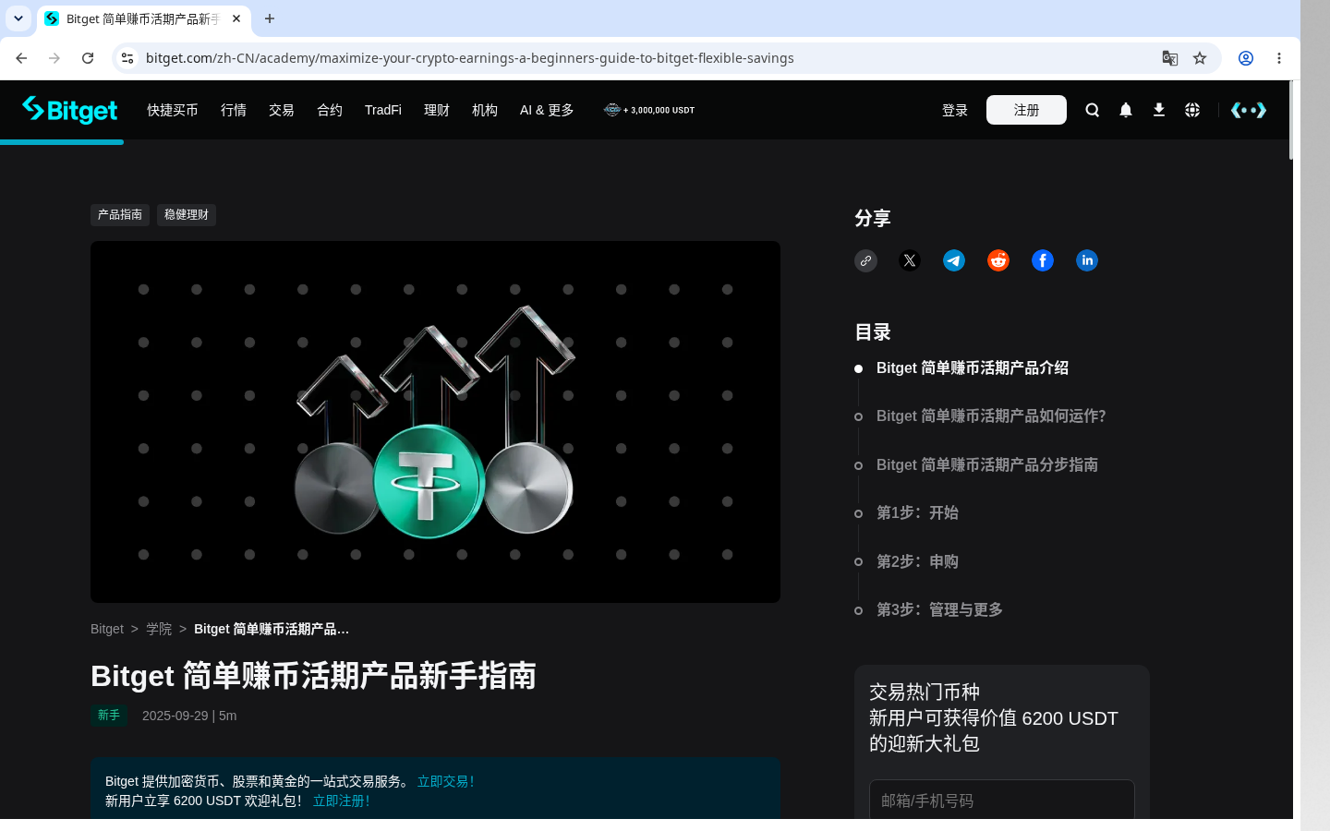Click the 登录 login link

coord(955,110)
